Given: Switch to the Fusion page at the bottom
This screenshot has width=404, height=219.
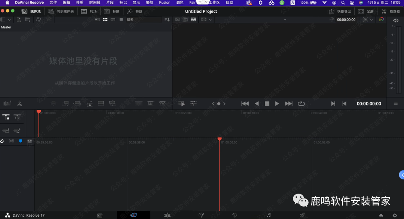Looking at the screenshot, I should pos(201,215).
